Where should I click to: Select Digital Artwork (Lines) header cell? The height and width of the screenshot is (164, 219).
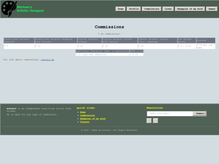[x=90, y=40]
